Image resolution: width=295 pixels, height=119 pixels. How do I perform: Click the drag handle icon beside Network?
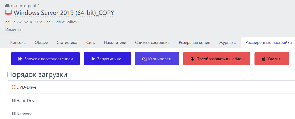[x=14, y=114]
